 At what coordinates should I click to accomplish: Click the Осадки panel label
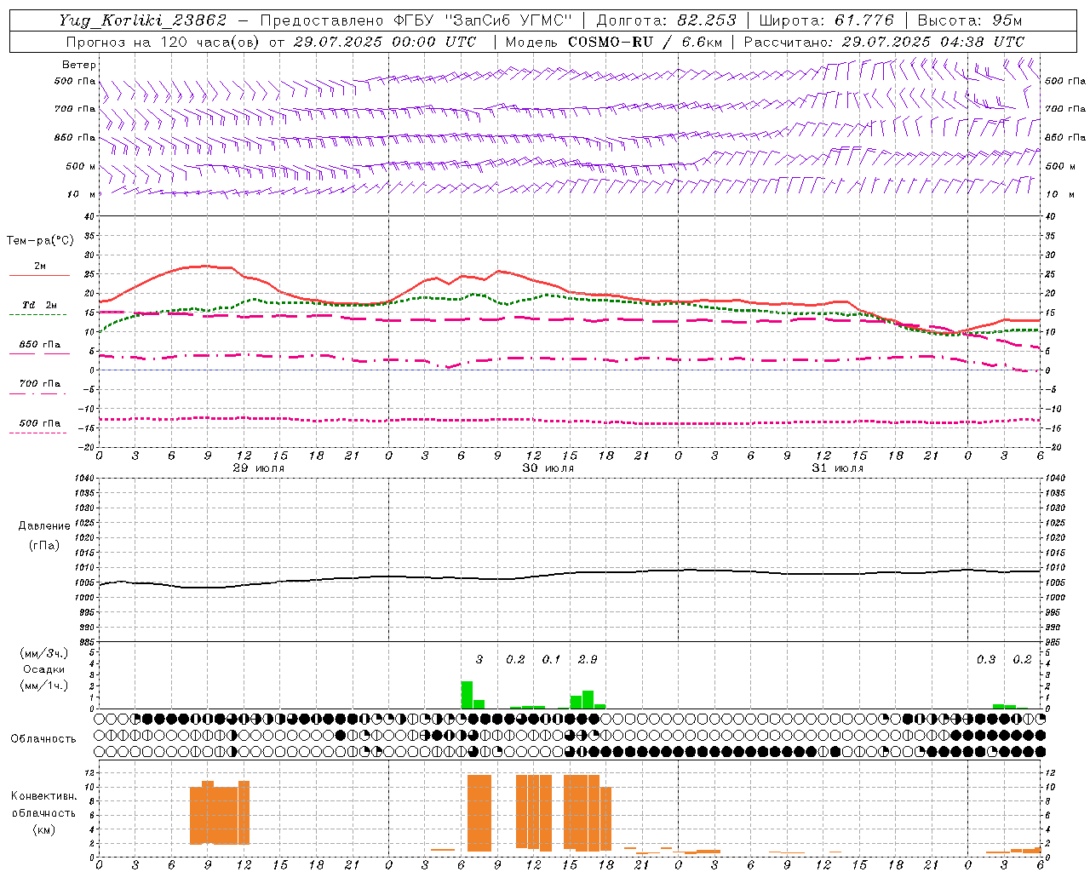tap(43, 669)
